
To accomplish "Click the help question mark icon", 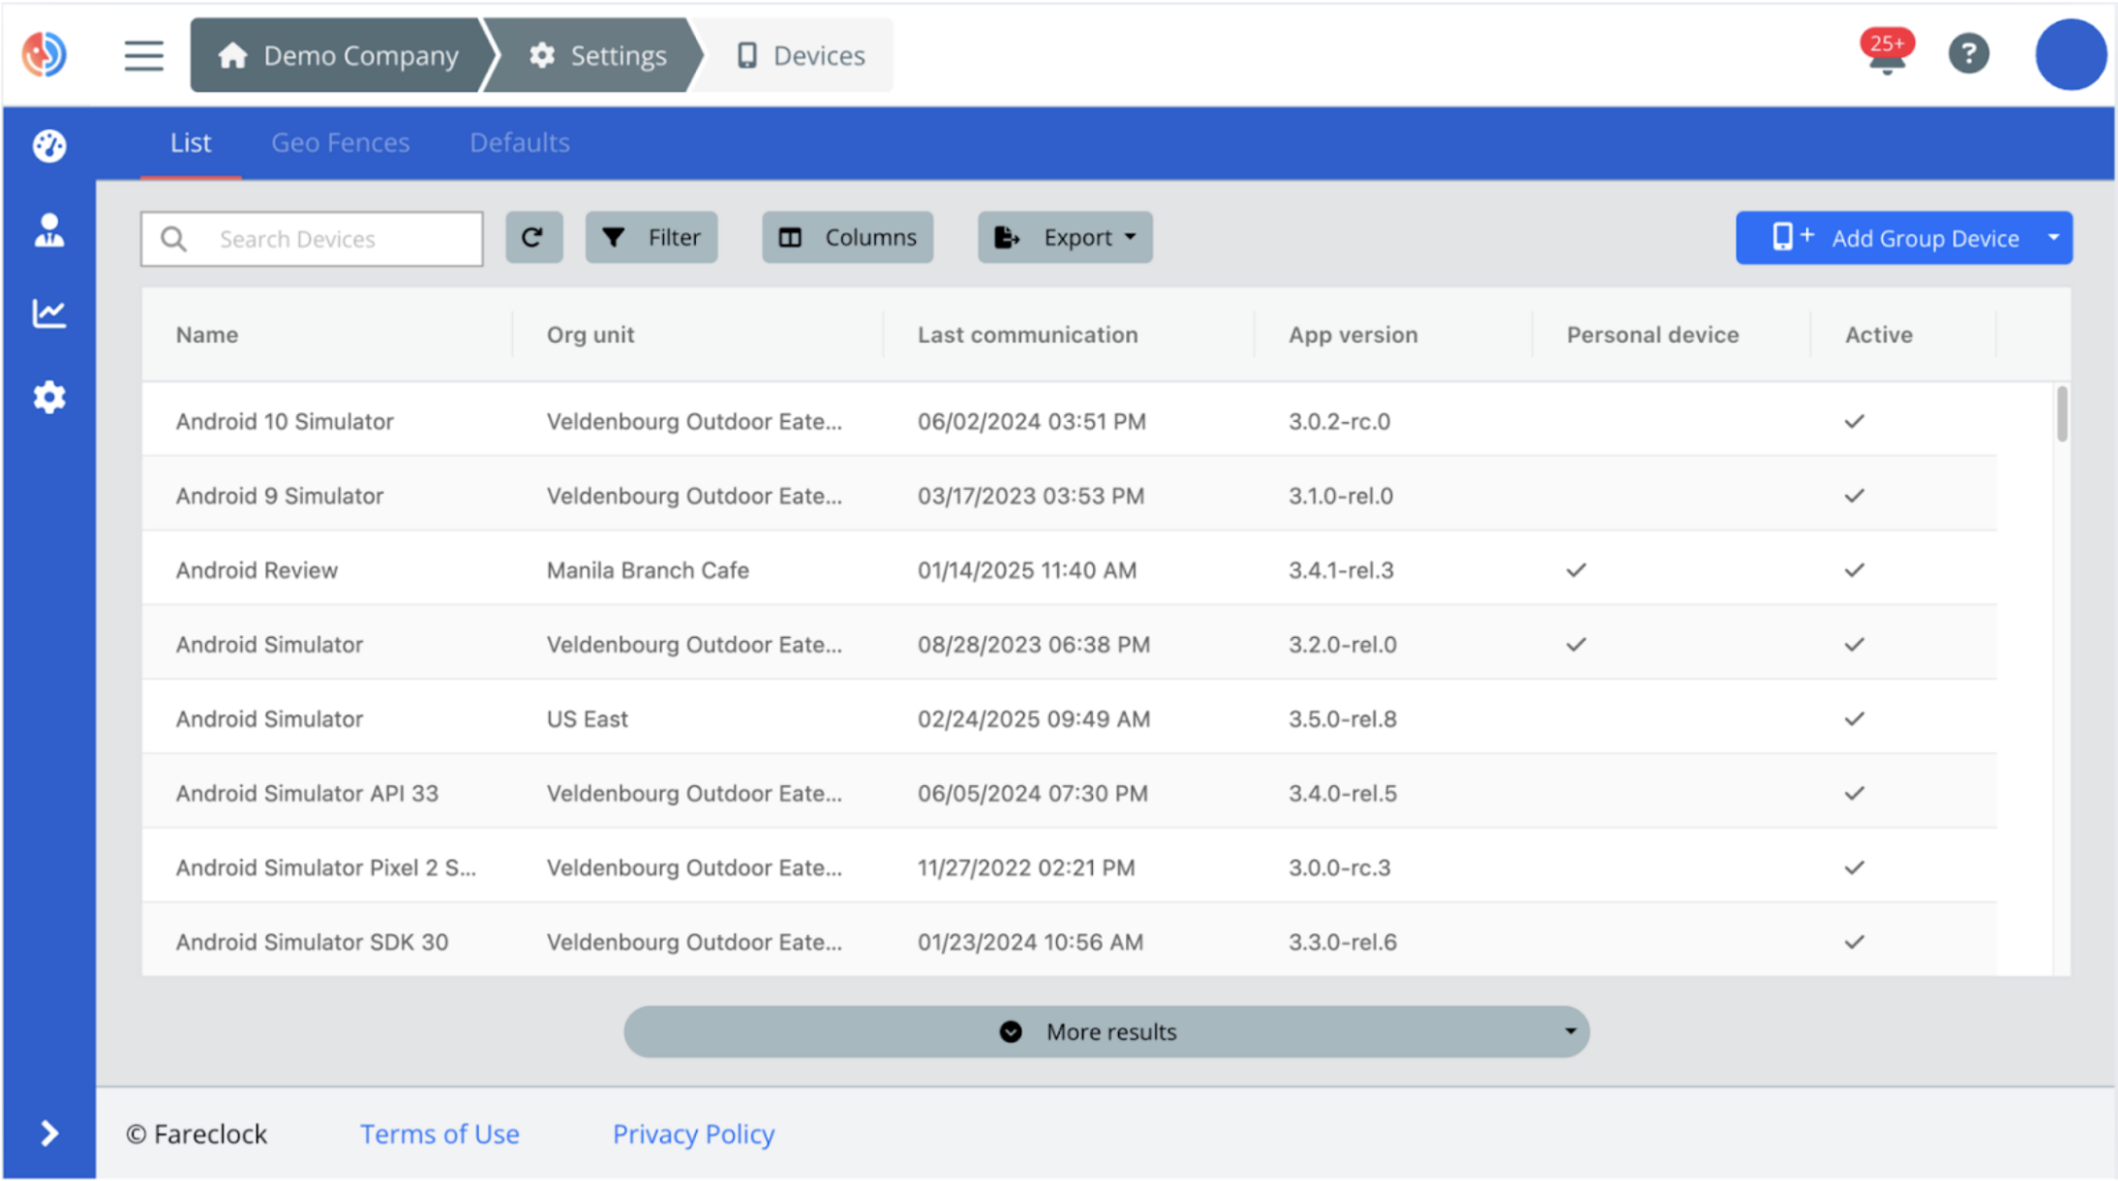I will coord(1969,54).
